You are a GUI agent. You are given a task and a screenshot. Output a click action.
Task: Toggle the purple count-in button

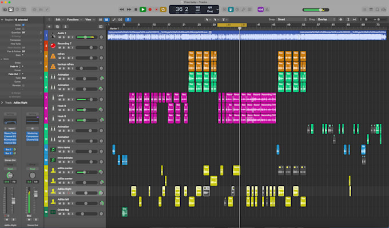(260, 9)
